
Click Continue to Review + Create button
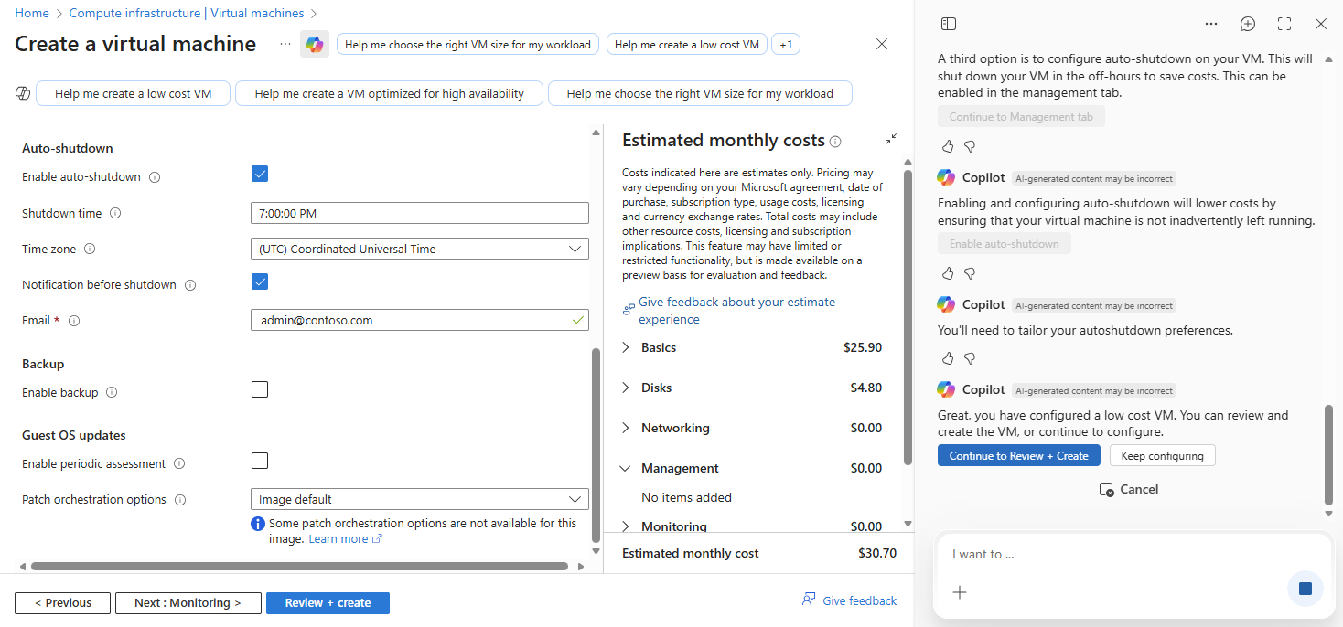pos(1018,455)
